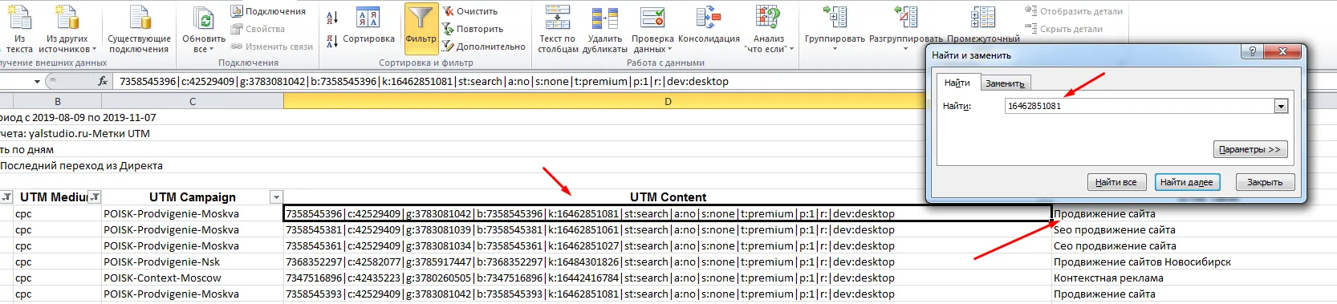Open the Сортировка sort dialog
The height and width of the screenshot is (304, 1337).
tap(368, 25)
